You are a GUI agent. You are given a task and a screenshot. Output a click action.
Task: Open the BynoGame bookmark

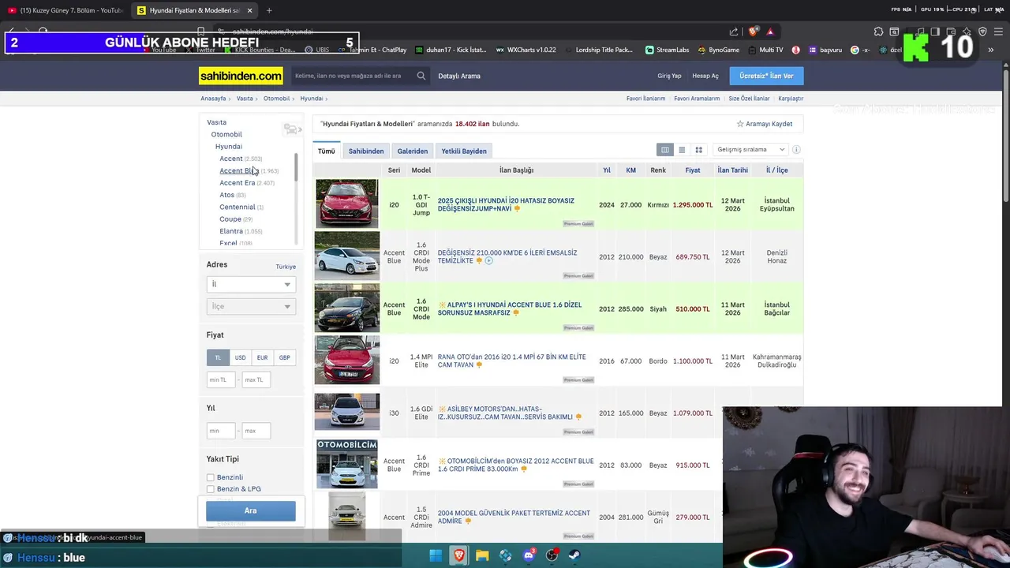[718, 50]
